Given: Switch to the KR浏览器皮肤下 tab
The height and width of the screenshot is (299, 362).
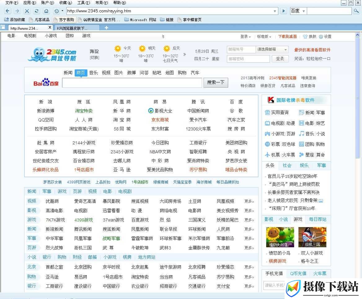Looking at the screenshot, I should pyautogui.click(x=77, y=28).
